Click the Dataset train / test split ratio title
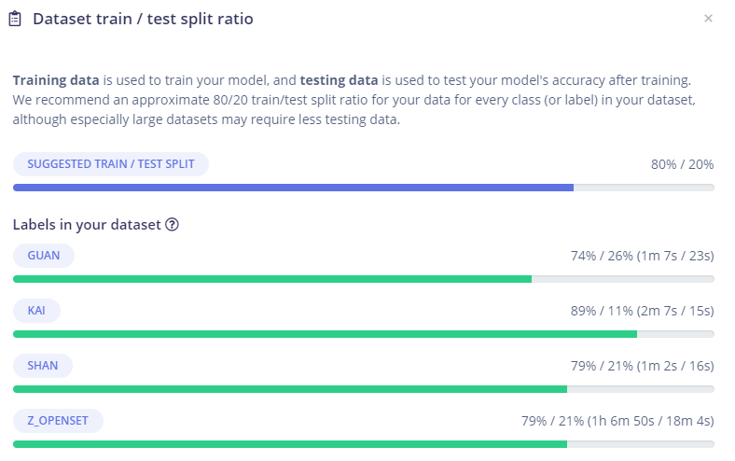 [143, 19]
